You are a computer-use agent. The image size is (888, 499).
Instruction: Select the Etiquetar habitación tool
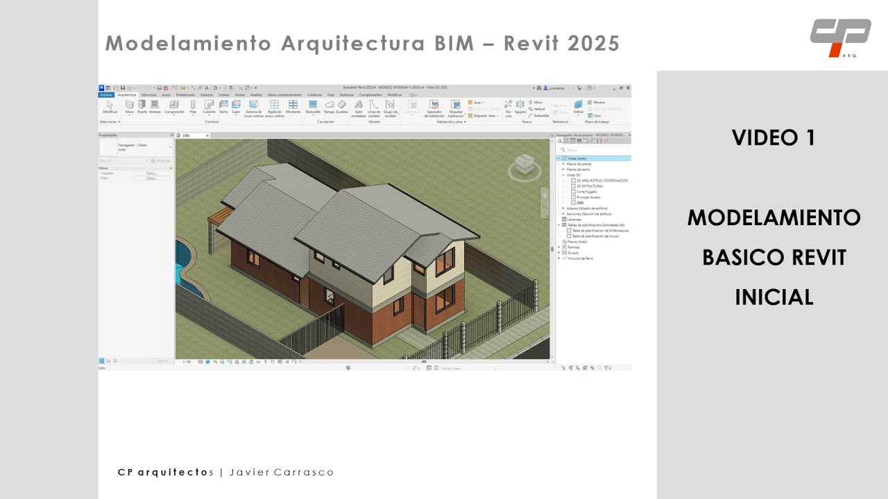coord(456,108)
